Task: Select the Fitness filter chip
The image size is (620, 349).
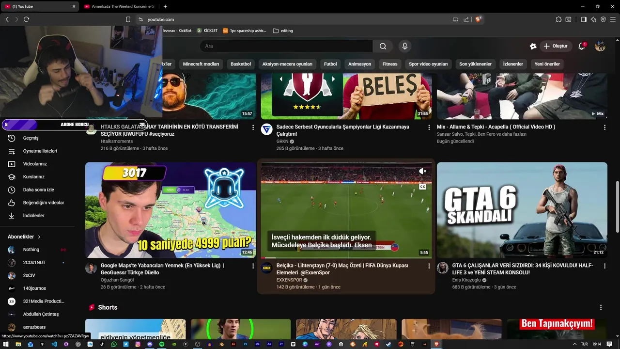Action: [x=390, y=64]
